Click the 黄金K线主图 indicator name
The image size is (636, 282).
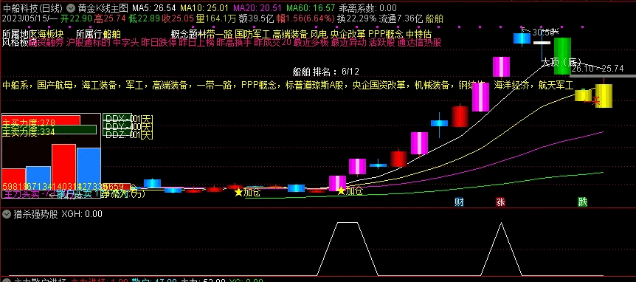[x=103, y=7]
